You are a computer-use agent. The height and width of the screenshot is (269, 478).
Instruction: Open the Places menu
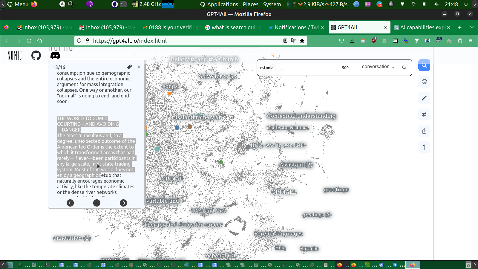[251, 4]
